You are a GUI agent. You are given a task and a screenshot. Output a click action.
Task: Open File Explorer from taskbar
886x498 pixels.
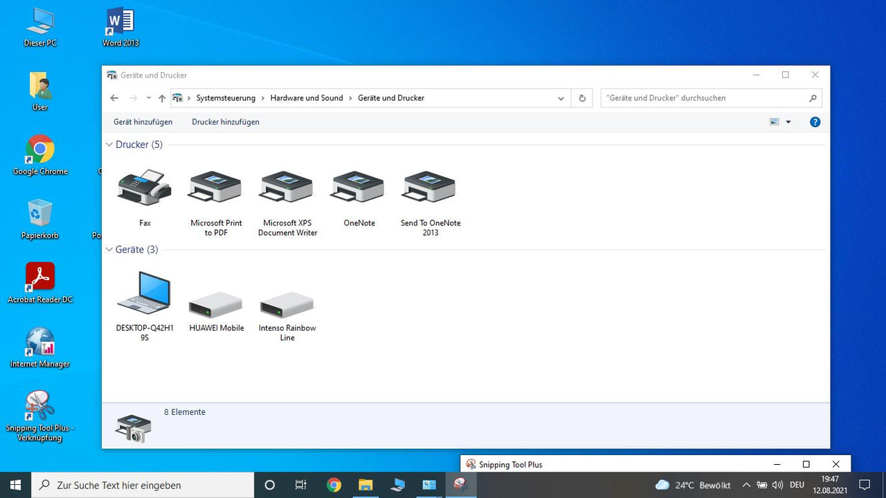365,485
